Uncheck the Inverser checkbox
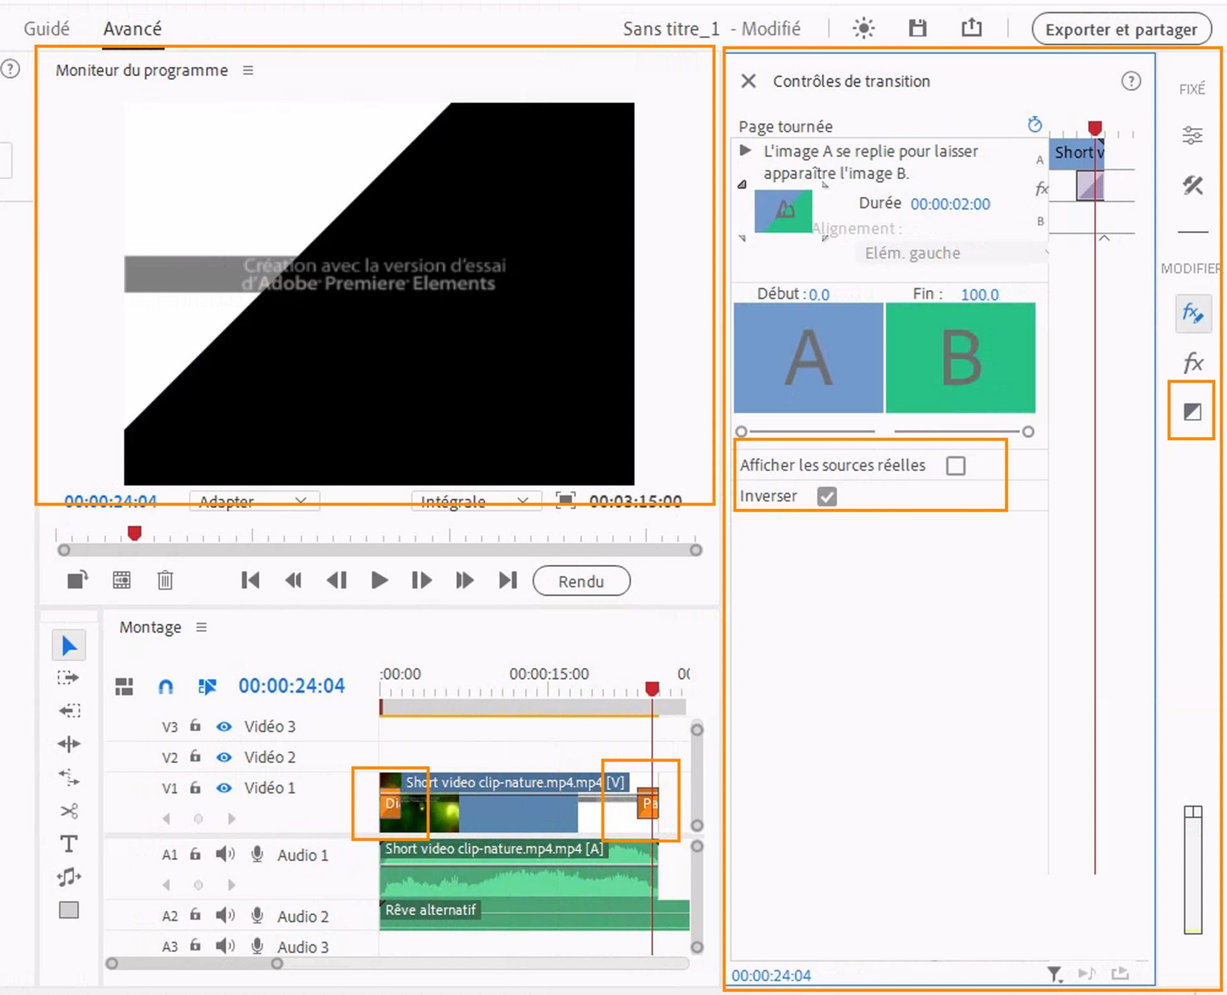This screenshot has width=1227, height=995. [x=827, y=497]
